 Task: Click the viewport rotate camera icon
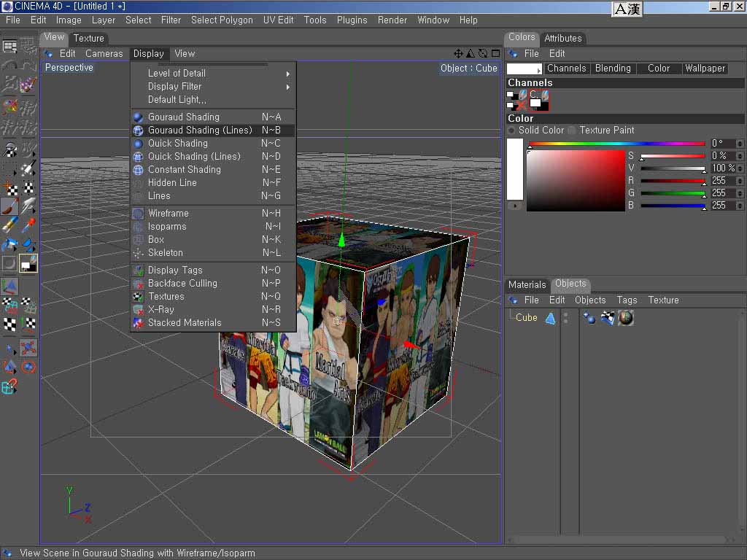coord(483,54)
